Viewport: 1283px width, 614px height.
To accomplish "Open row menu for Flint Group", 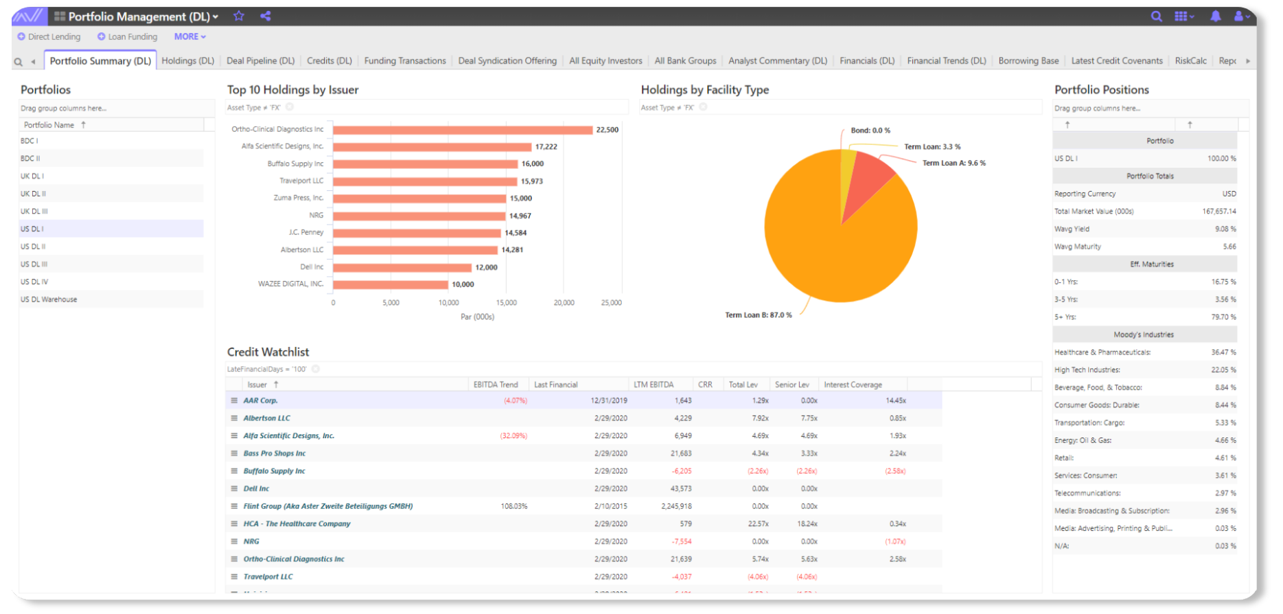I will tap(234, 506).
